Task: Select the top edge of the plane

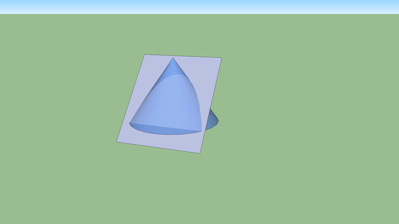Action: 183,56
